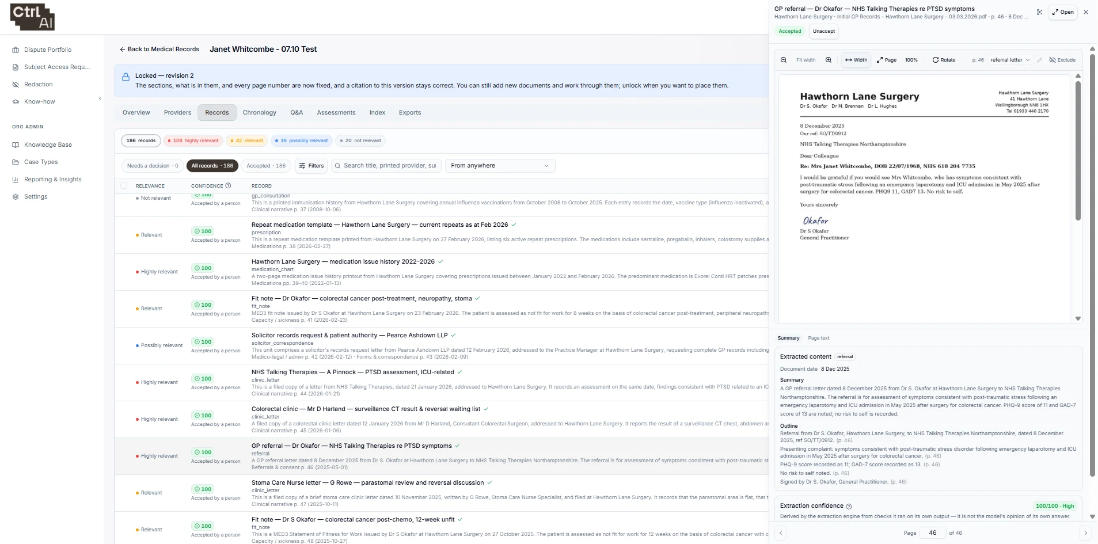Open the Assessments tab
This screenshot has height=544, width=1098.
click(x=336, y=113)
